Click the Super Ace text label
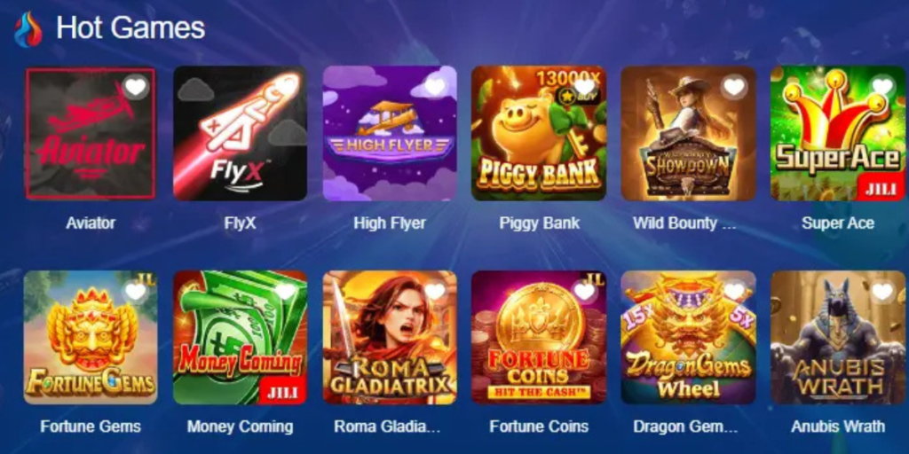This screenshot has width=909, height=454. (x=838, y=223)
